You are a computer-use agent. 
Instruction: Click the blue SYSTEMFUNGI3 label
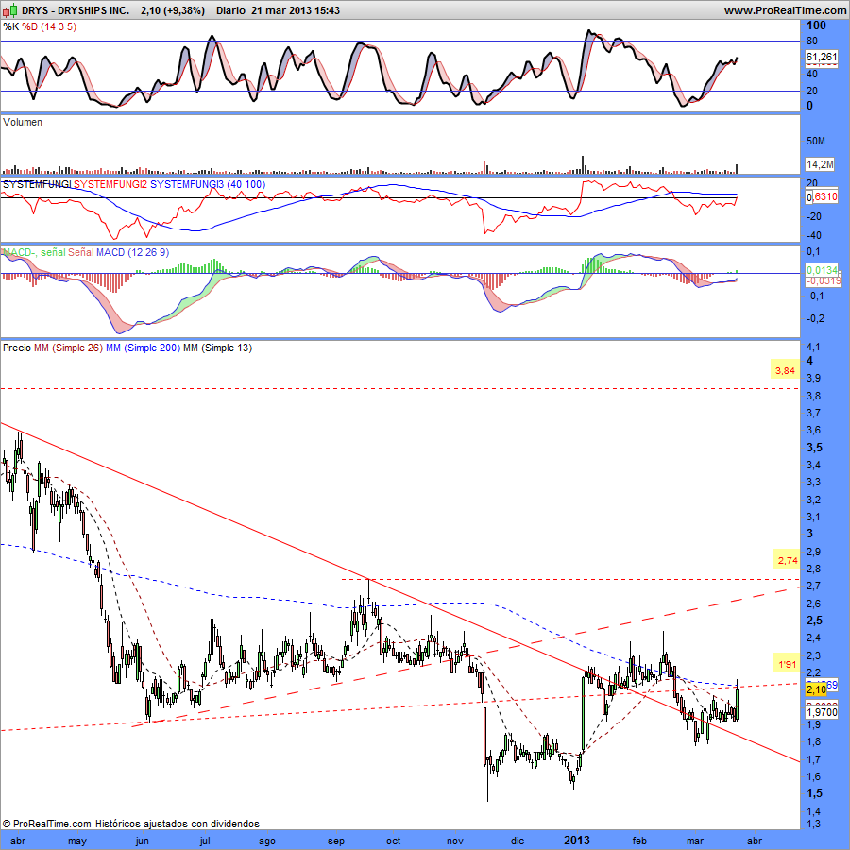pyautogui.click(x=186, y=184)
